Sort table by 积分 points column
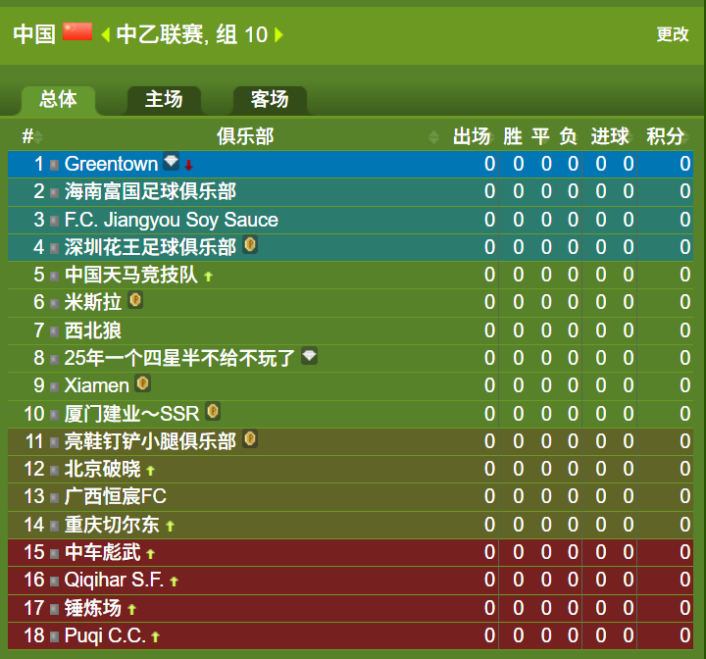 pyautogui.click(x=668, y=136)
